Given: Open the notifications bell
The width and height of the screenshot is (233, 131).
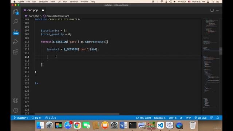Looking at the screenshot, I should coord(218,118).
